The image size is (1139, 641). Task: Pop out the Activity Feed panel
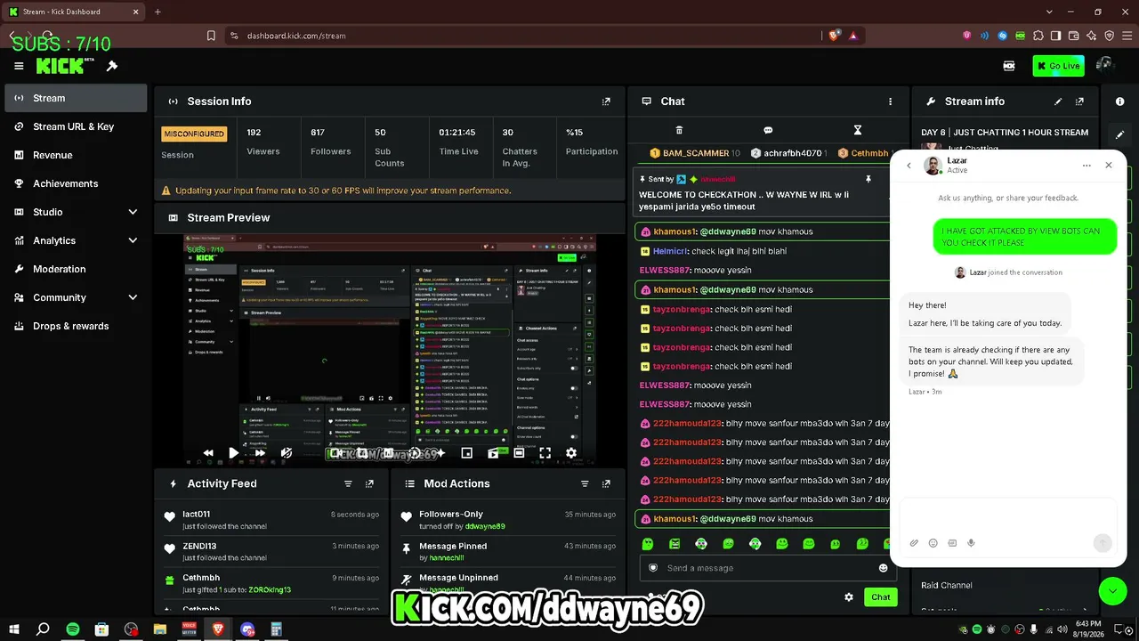[x=369, y=483]
